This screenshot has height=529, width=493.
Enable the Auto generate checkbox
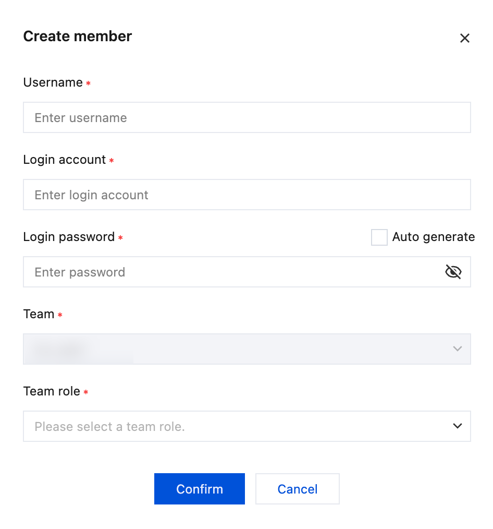(x=379, y=237)
